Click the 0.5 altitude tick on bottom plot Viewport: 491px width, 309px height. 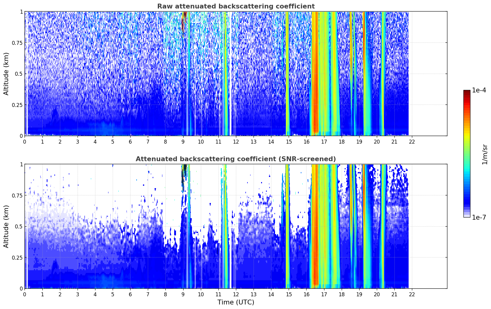coord(19,226)
